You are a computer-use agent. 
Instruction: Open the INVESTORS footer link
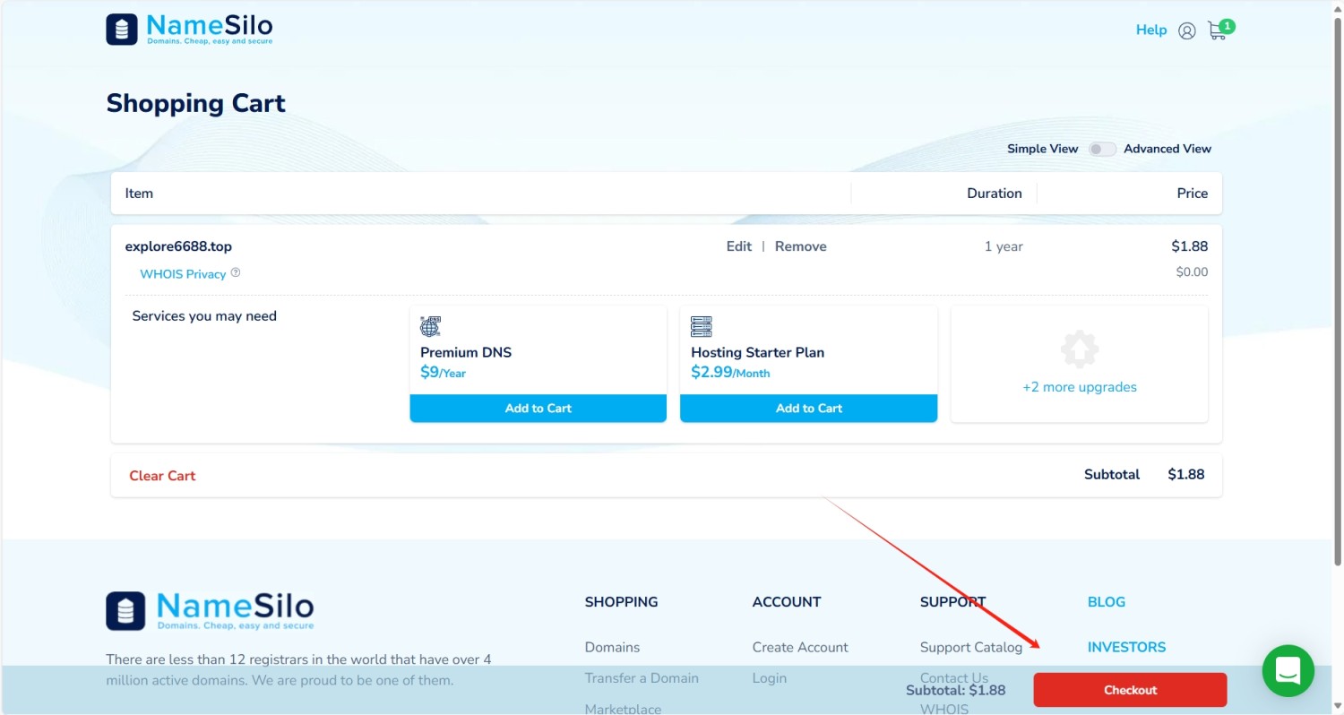point(1126,647)
